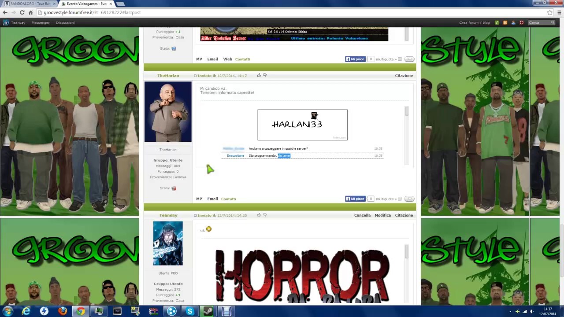The width and height of the screenshot is (564, 317).
Task: Open the Chrome menu icon
Action: [x=558, y=12]
